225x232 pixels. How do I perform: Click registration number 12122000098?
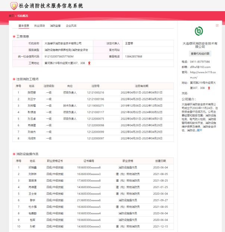coord(96,125)
